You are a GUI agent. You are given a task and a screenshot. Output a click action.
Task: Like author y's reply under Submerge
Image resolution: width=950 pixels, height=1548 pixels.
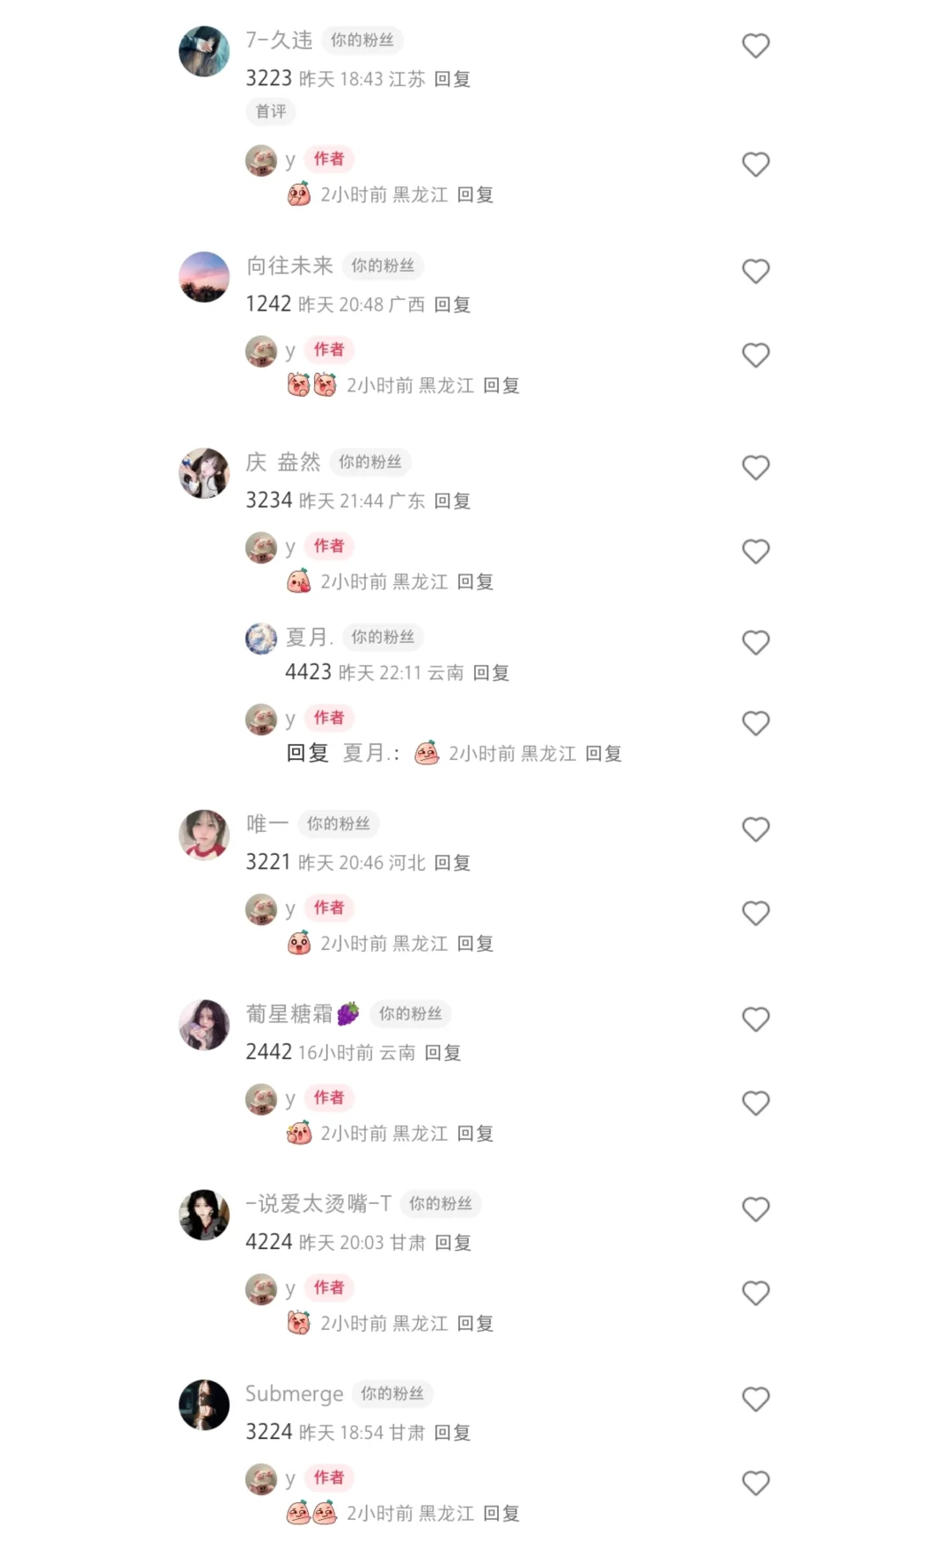[756, 1483]
